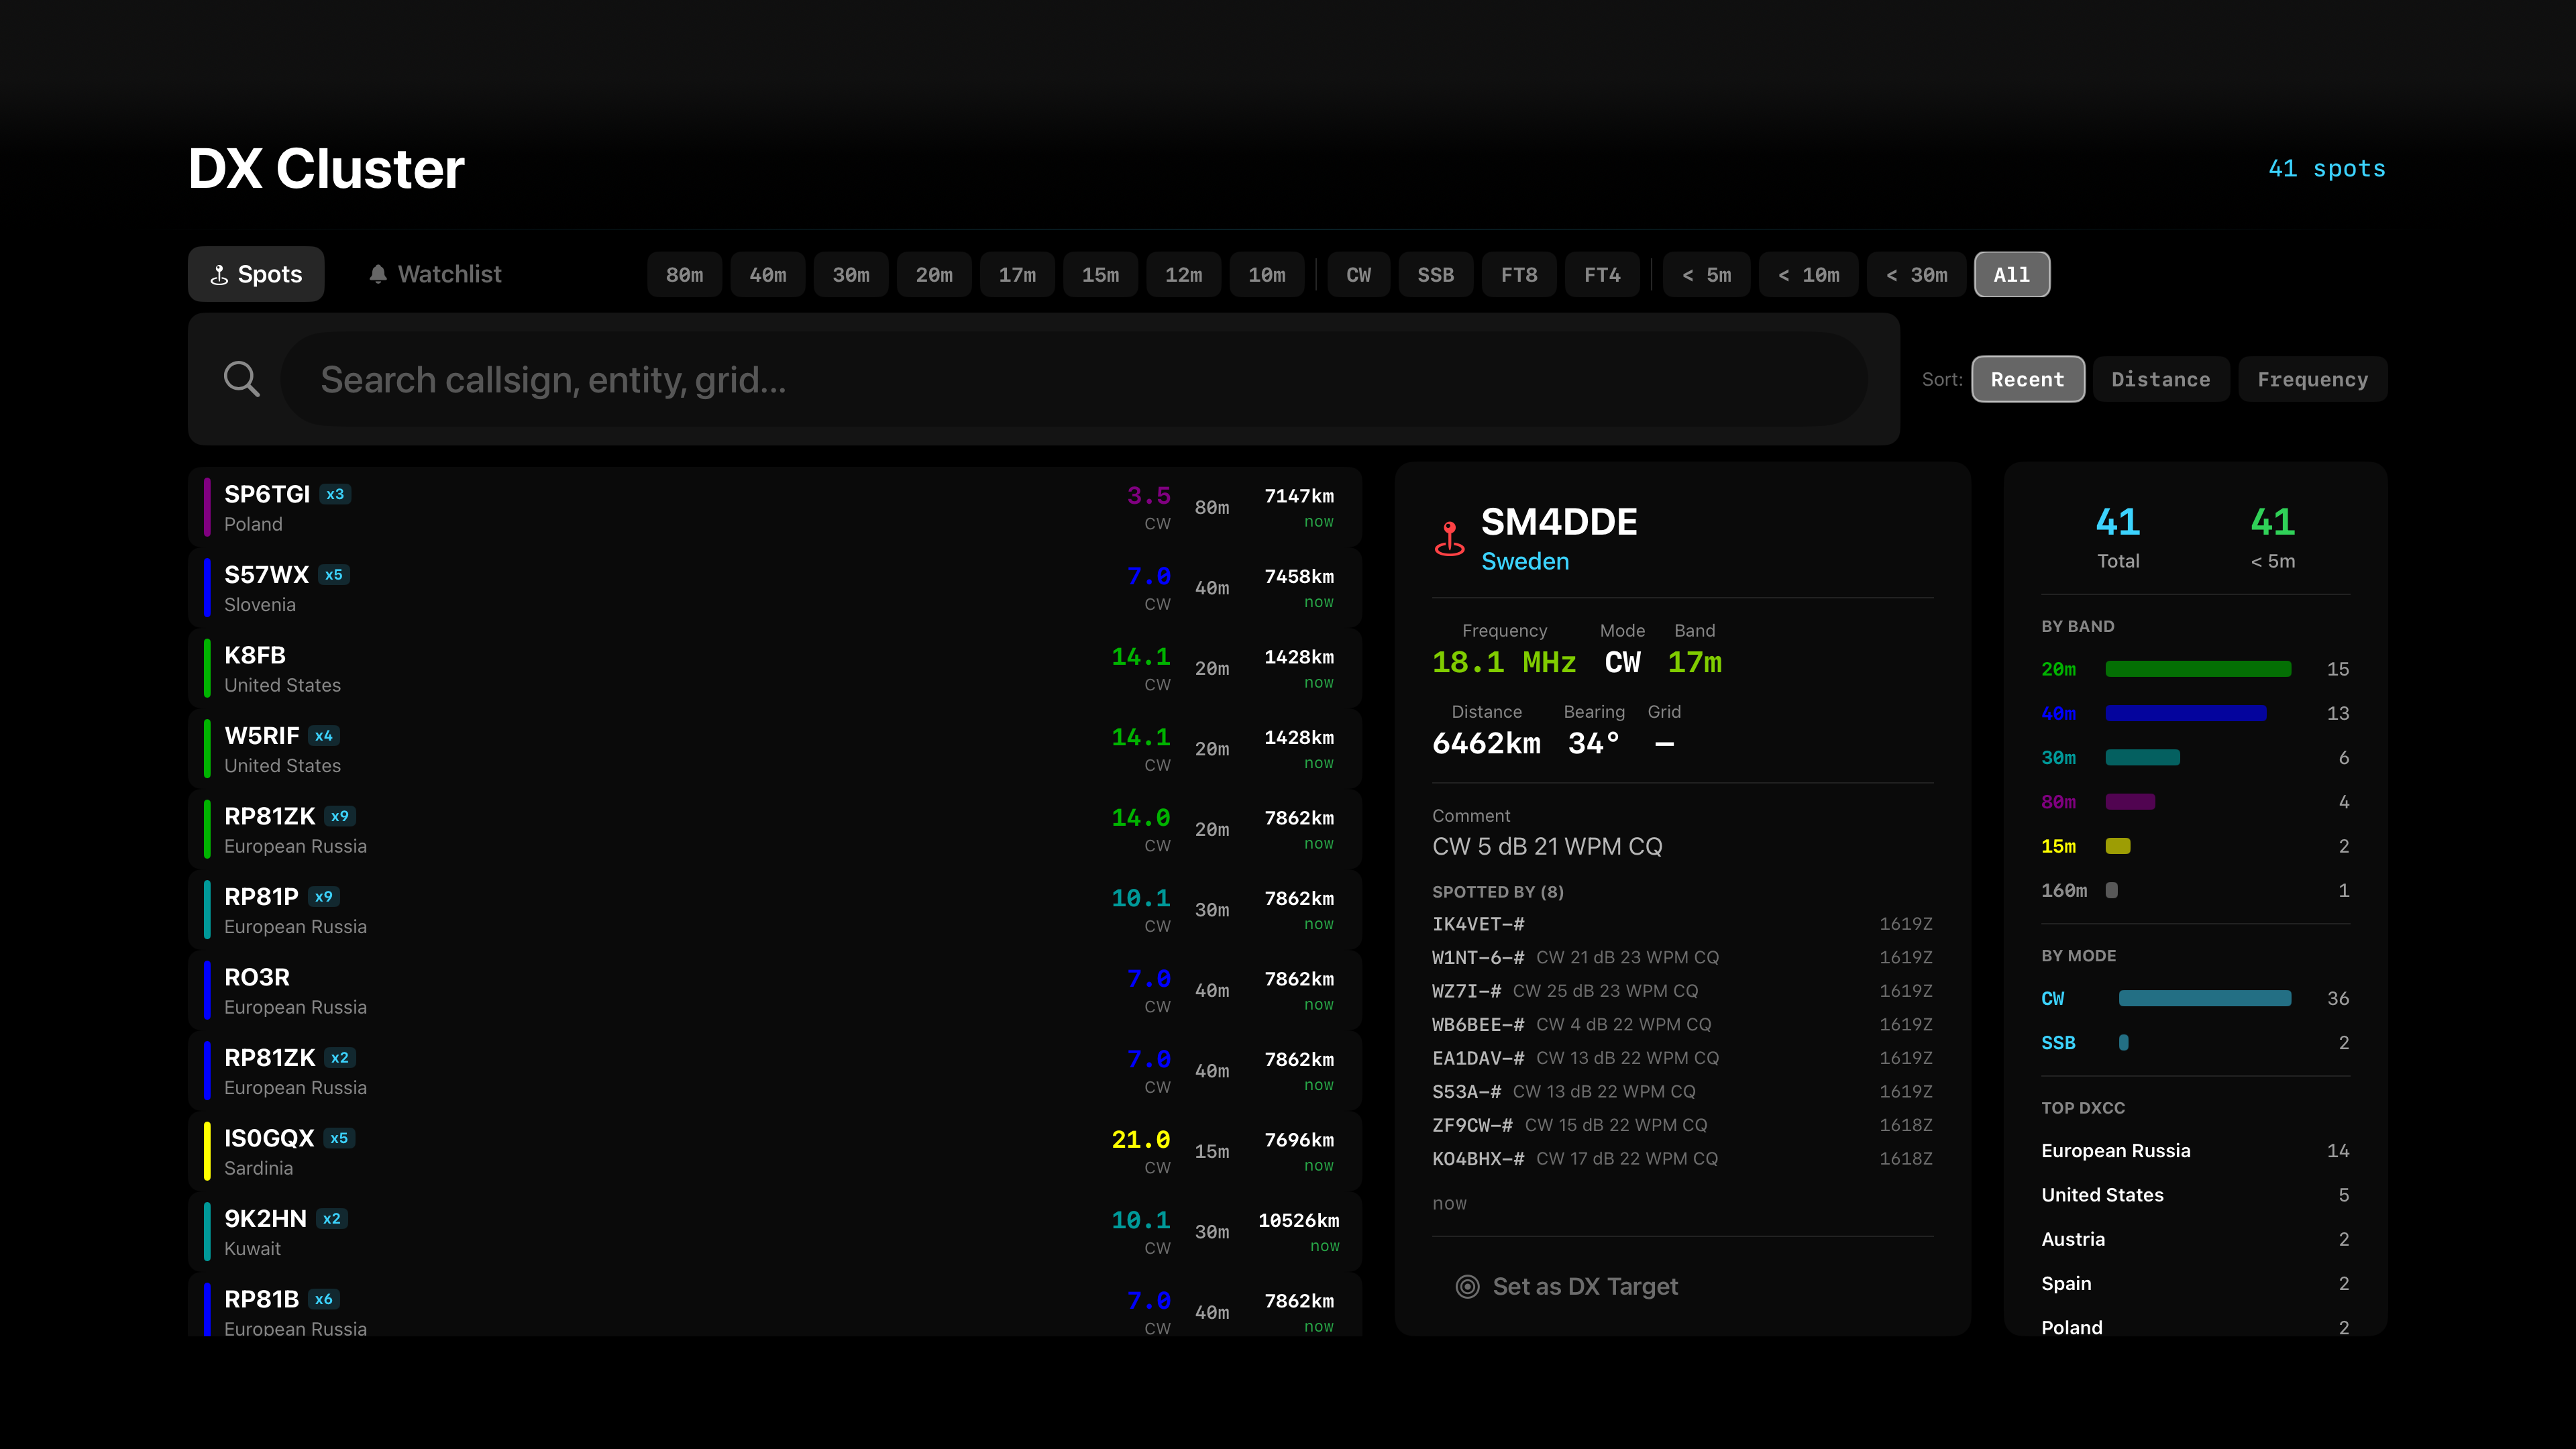
Task: Sort spots by Frequency
Action: pos(2313,379)
